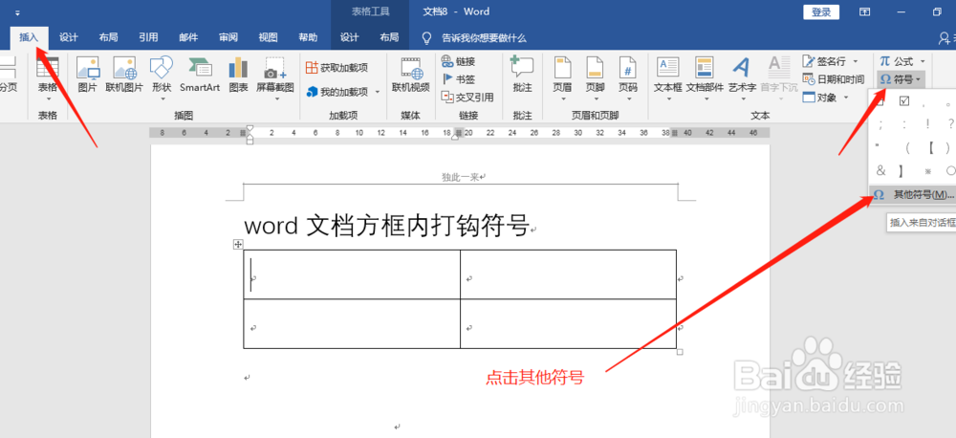The image size is (956, 438).
Task: Click the bottom-right table cell
Action: 568,324
